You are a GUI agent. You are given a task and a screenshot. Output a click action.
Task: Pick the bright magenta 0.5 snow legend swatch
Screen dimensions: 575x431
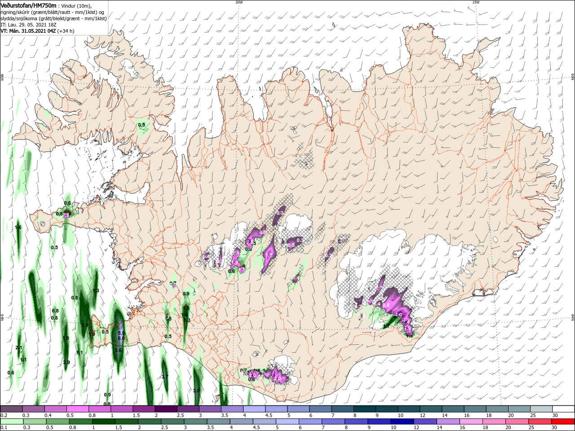[78, 409]
